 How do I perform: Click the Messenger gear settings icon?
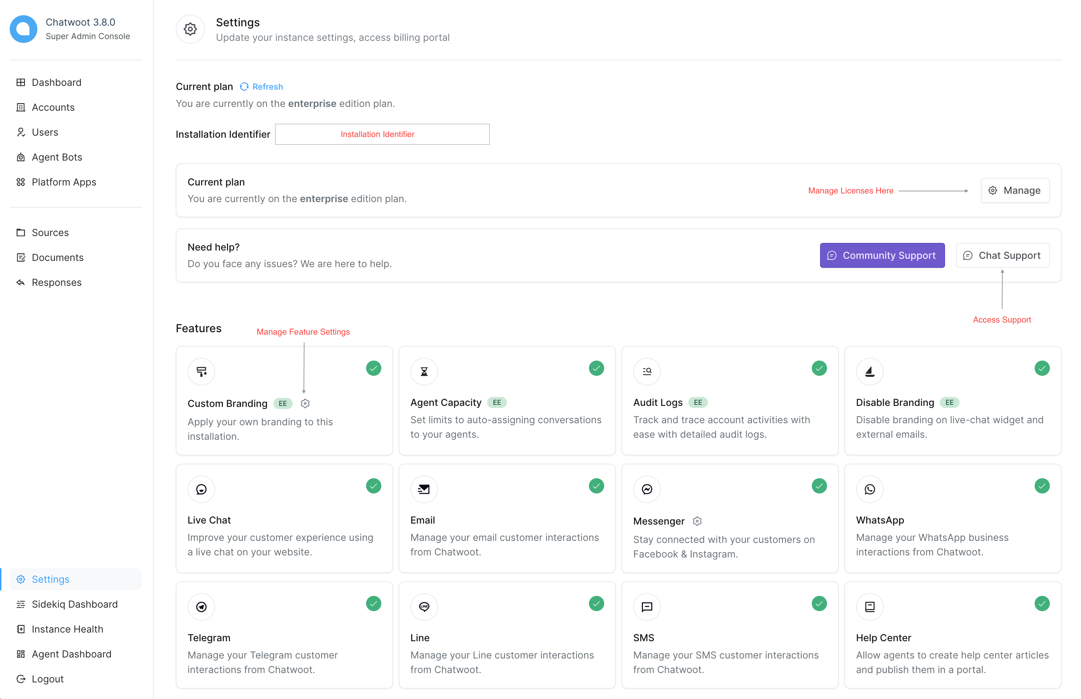tap(697, 521)
